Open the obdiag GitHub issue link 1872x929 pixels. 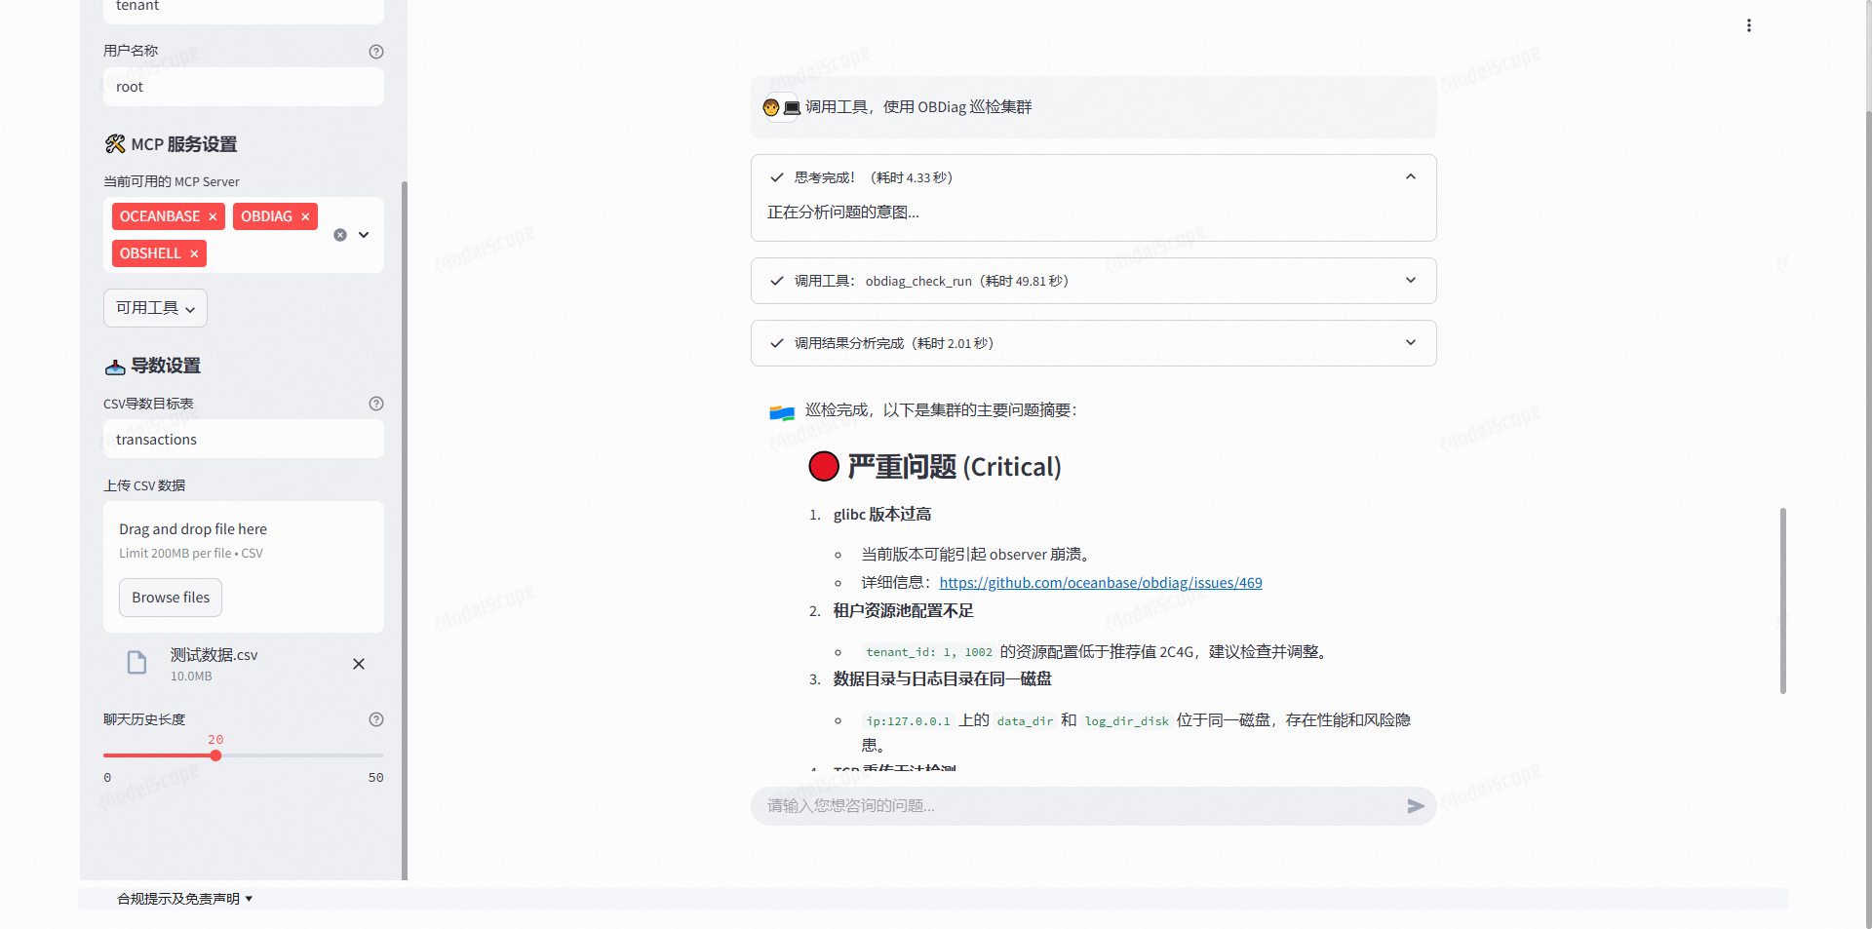[x=1101, y=582]
